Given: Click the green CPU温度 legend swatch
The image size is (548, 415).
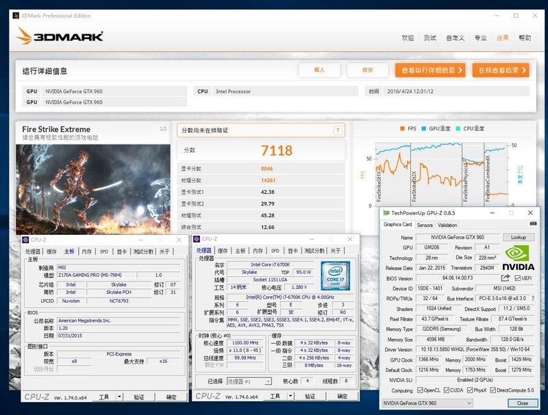Looking at the screenshot, I should pyautogui.click(x=458, y=129).
